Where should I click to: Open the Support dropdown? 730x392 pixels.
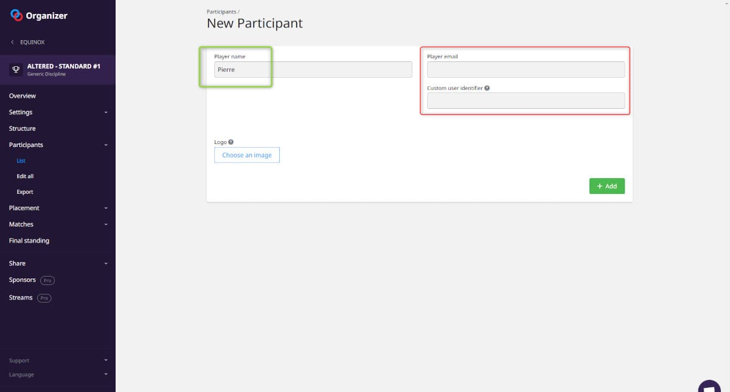pos(105,360)
